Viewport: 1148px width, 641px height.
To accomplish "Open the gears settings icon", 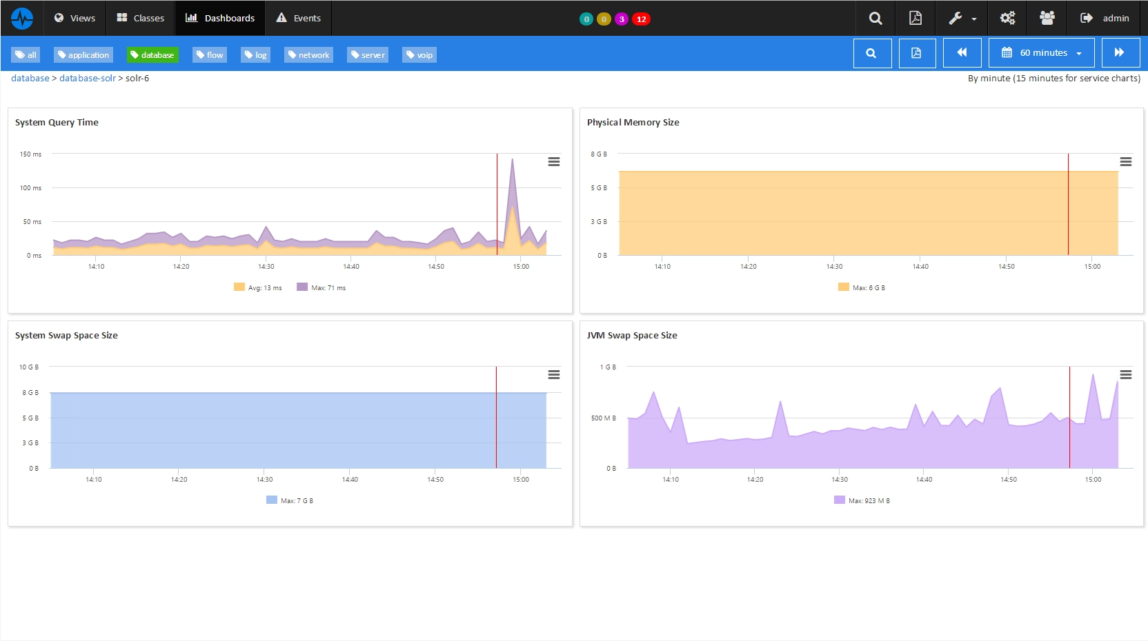I will 1007,19.
